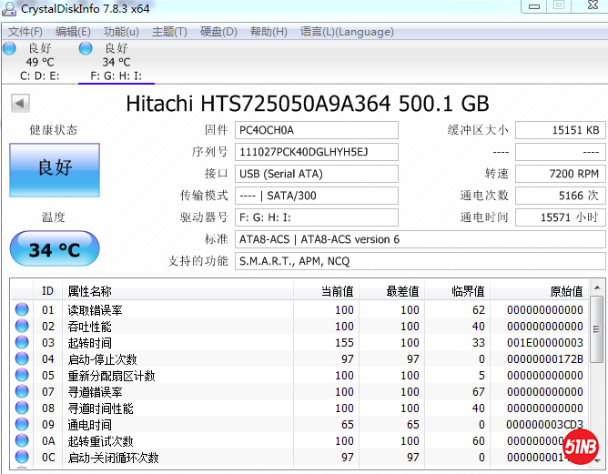Select the F: G: H: I: disk status orb
Screen dimensions: 608x474
(86, 48)
